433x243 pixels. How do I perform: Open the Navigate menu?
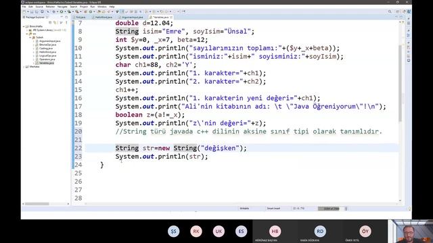click(62, 7)
